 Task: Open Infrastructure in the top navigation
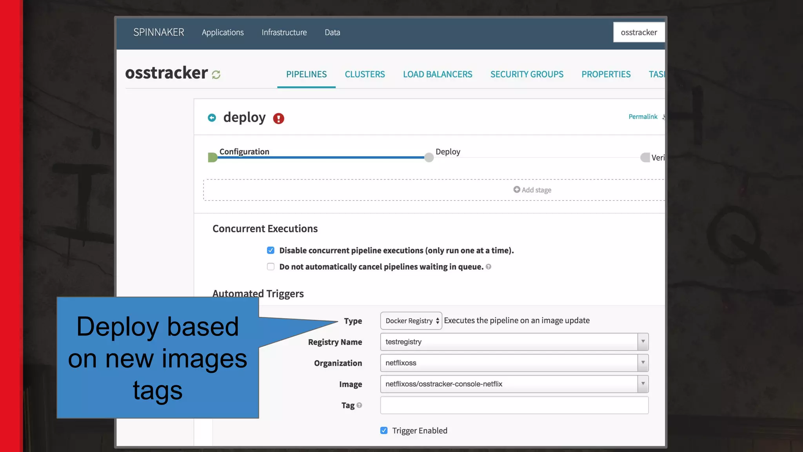point(284,32)
